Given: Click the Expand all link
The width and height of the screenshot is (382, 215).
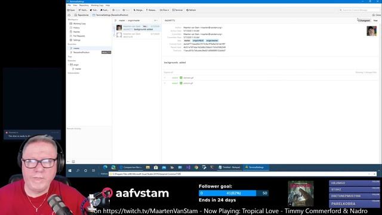Looking at the screenshot, I should pyautogui.click(x=168, y=72).
